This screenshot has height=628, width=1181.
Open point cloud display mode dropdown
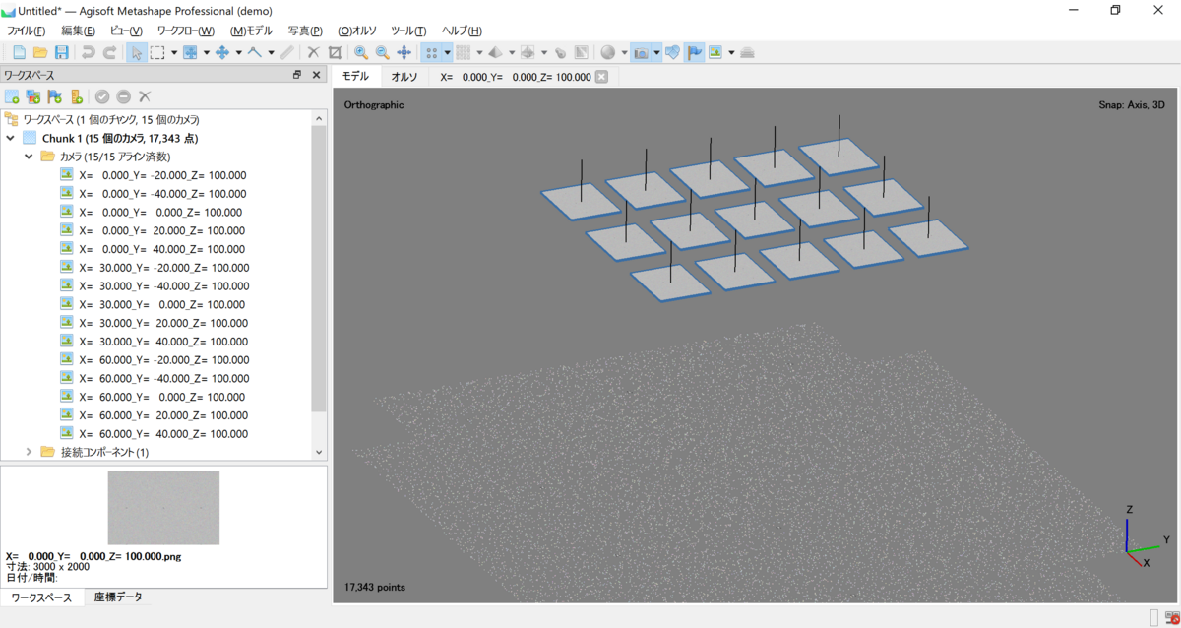[x=447, y=52]
